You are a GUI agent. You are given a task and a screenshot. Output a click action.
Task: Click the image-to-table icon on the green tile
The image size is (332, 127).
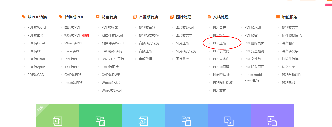[x=100, y=121]
